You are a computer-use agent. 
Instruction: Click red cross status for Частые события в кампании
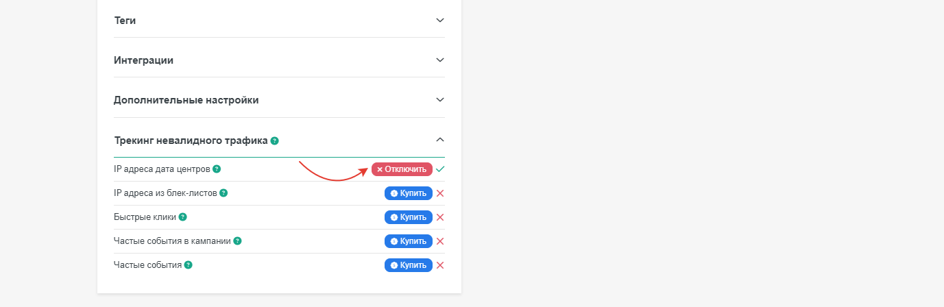tap(440, 241)
